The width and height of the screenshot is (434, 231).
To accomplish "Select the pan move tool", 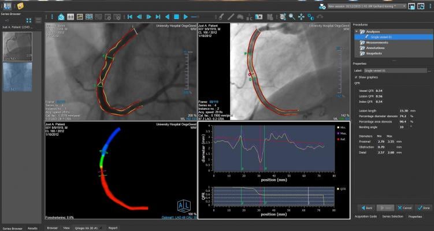I will pyautogui.click(x=301, y=17).
